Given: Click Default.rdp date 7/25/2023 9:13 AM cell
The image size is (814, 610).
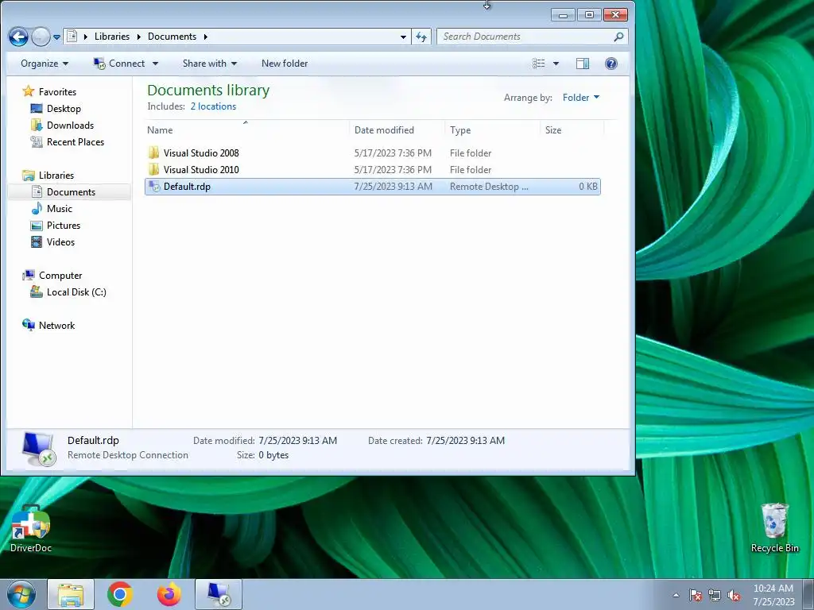Looking at the screenshot, I should click(393, 186).
